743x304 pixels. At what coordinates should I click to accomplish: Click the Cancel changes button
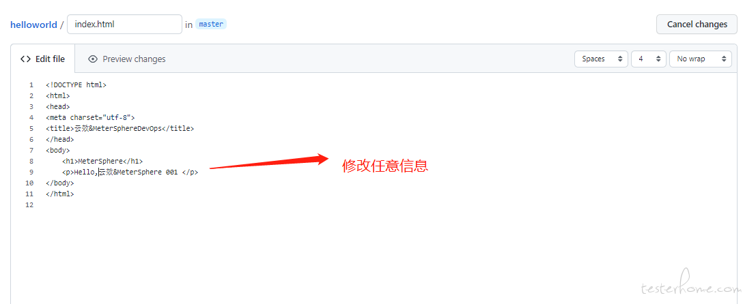click(x=697, y=24)
